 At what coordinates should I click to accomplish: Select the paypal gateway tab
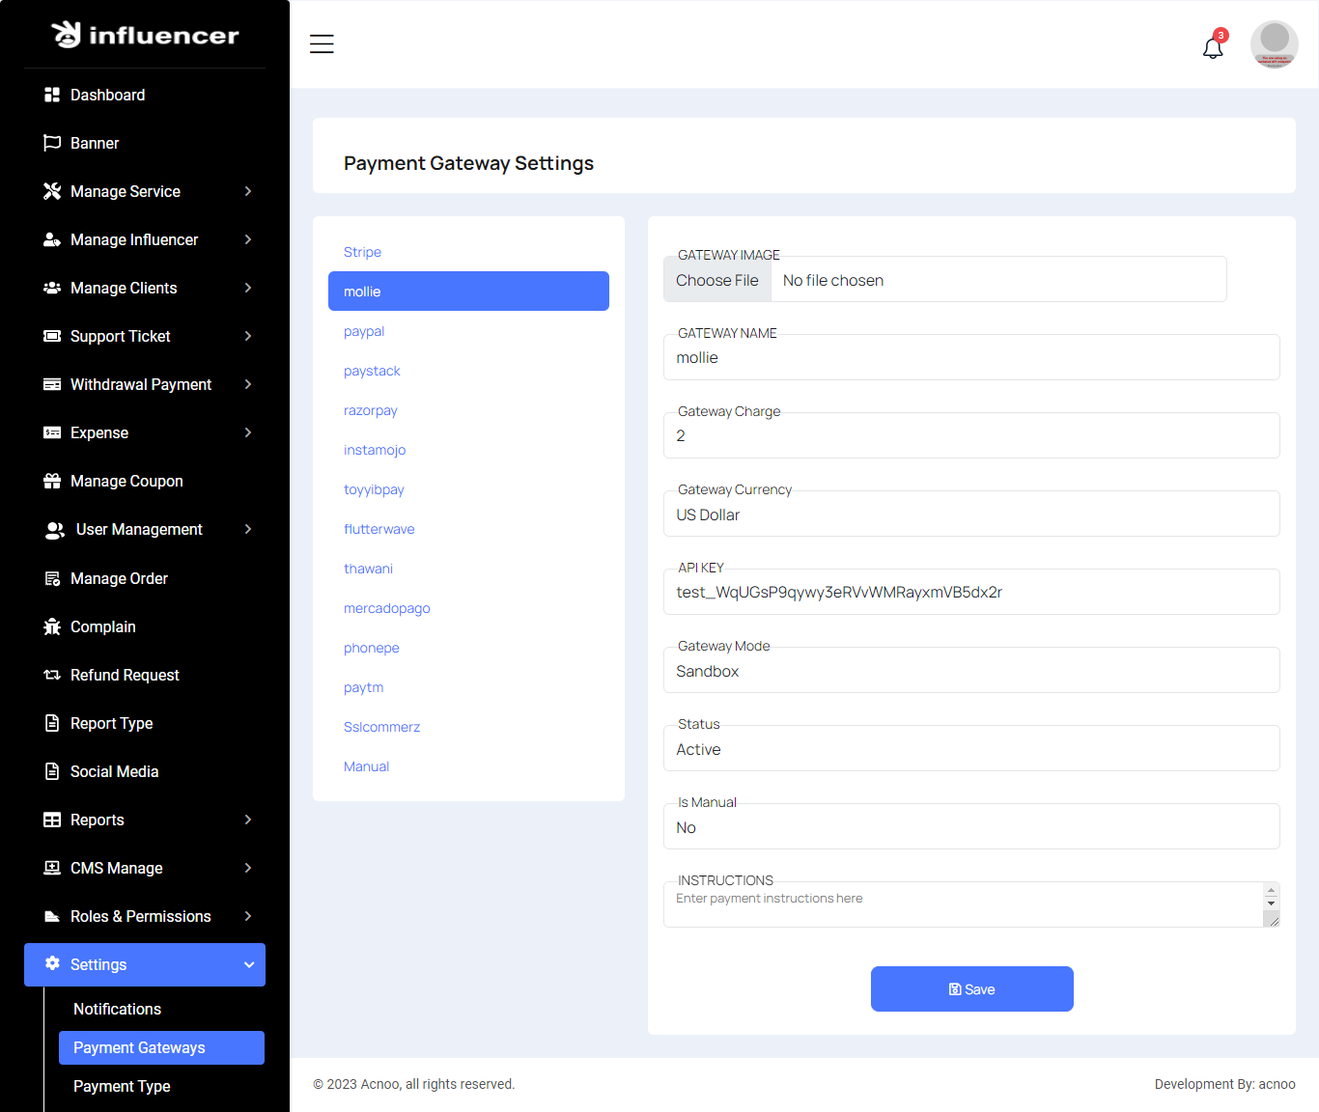(x=364, y=331)
